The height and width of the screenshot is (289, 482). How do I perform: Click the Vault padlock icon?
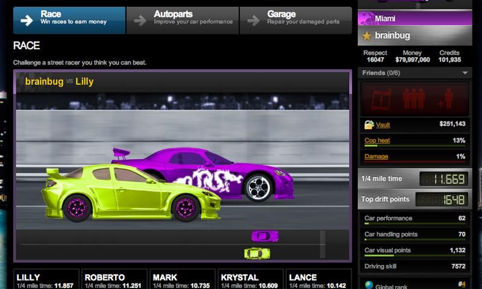(x=369, y=125)
